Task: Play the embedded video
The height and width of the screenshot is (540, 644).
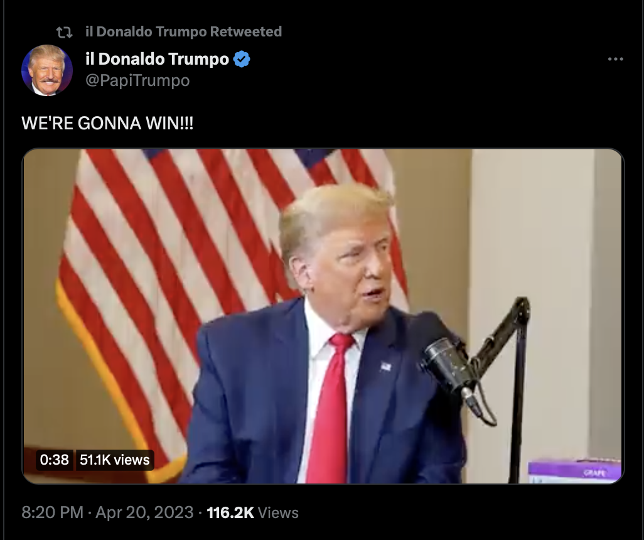Action: 323,316
